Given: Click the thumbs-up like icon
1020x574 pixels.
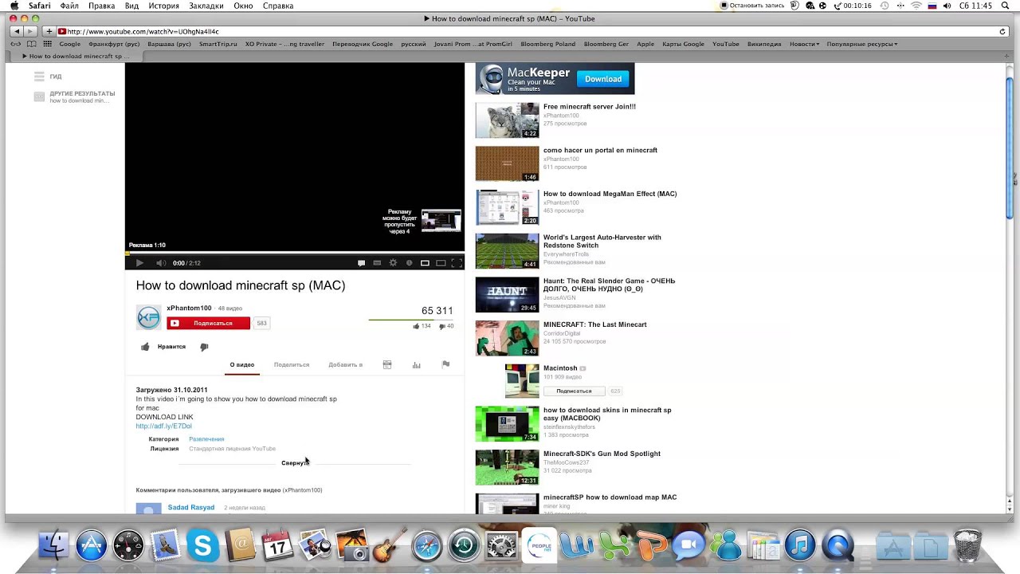Looking at the screenshot, I should pyautogui.click(x=145, y=347).
